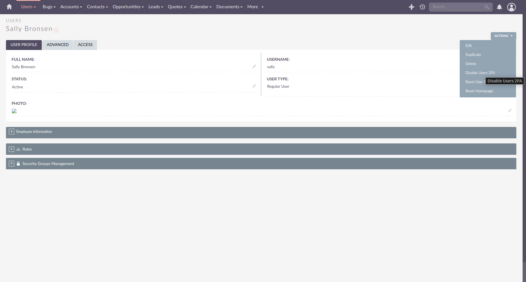526x282 pixels.
Task: Open the notifications bell
Action: 499,7
